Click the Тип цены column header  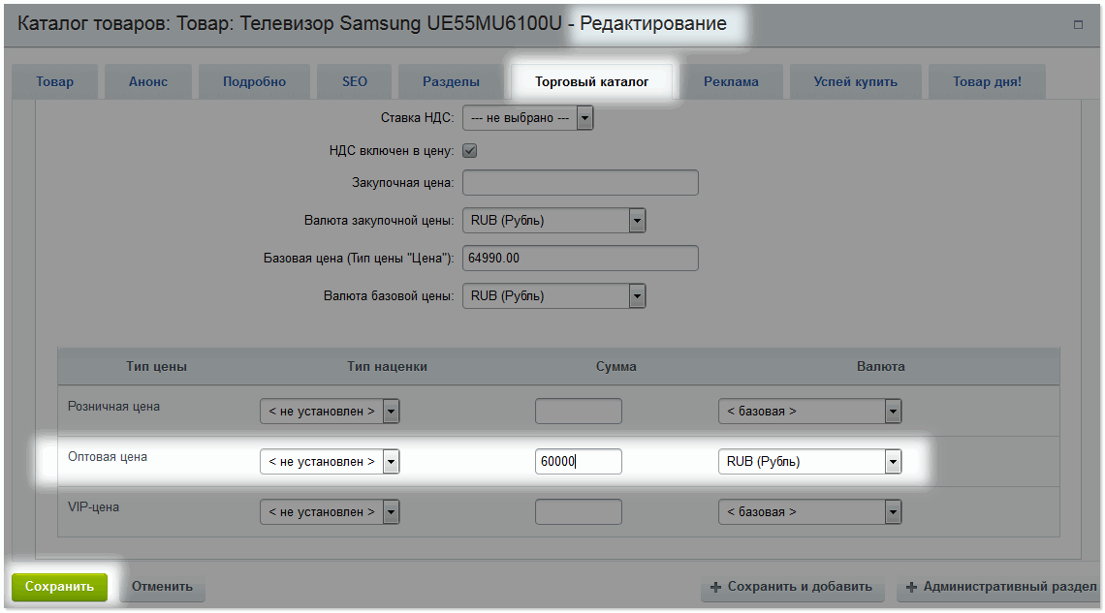click(156, 367)
